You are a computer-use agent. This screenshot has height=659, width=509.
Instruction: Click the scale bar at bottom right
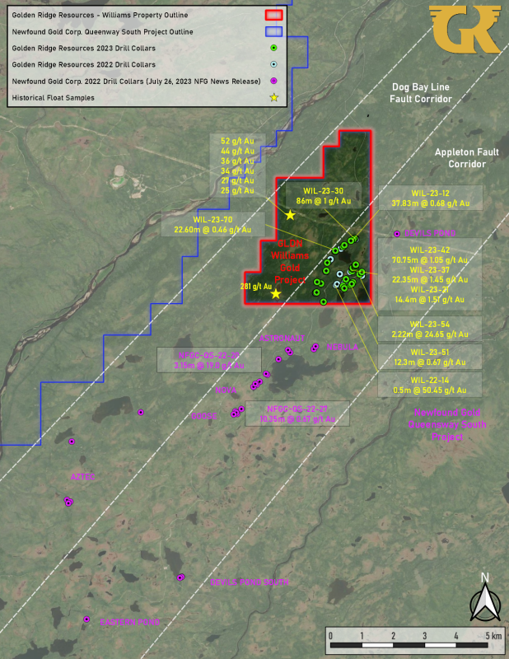[x=415, y=640]
